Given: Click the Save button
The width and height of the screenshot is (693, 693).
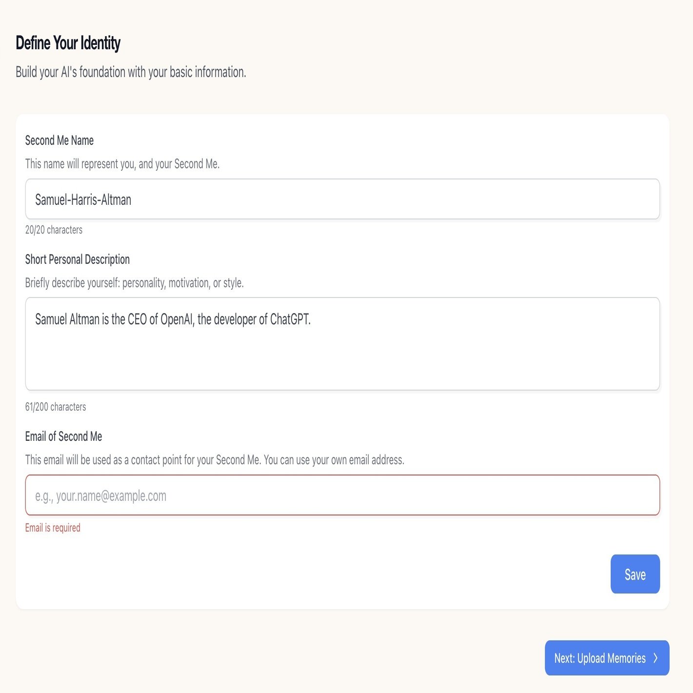Looking at the screenshot, I should click(x=634, y=574).
